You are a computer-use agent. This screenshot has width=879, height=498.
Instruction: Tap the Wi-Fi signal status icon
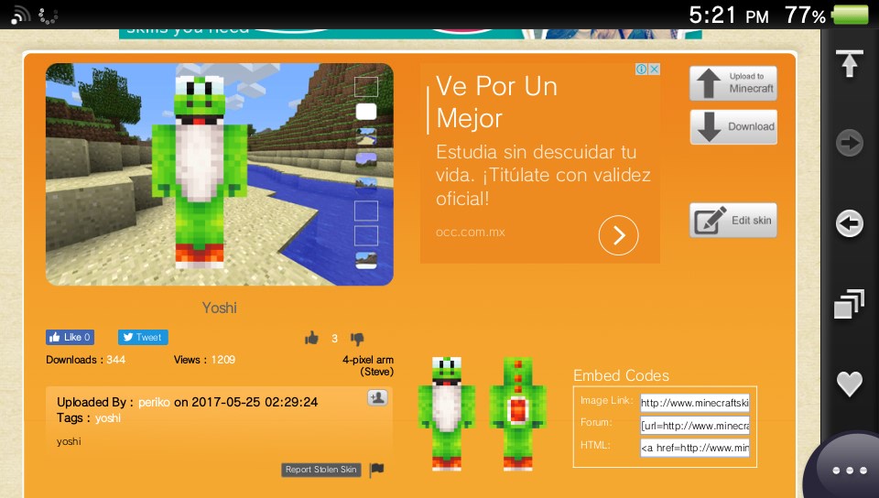coord(21,15)
